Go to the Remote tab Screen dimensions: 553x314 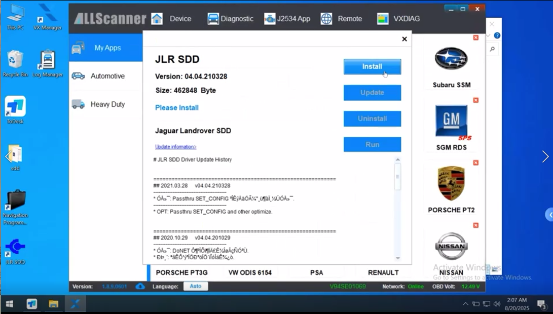click(x=342, y=19)
